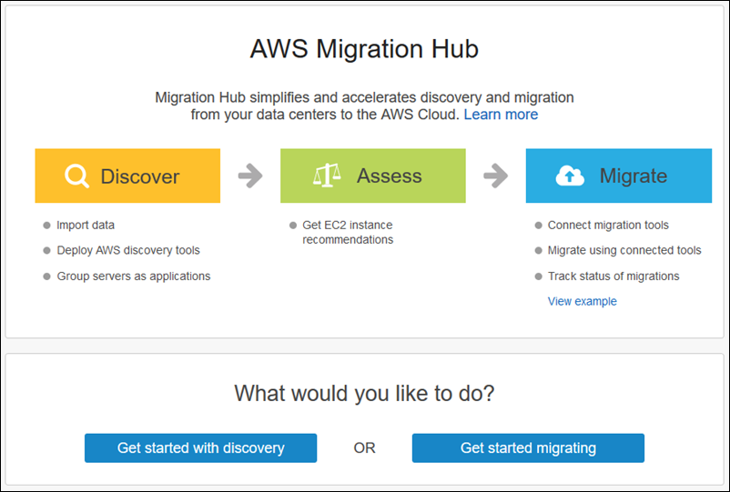Click the 'Import data' bullet text

[x=86, y=225]
